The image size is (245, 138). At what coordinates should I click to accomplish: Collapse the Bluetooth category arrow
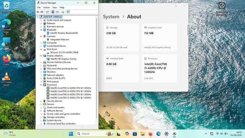(x=41, y=30)
